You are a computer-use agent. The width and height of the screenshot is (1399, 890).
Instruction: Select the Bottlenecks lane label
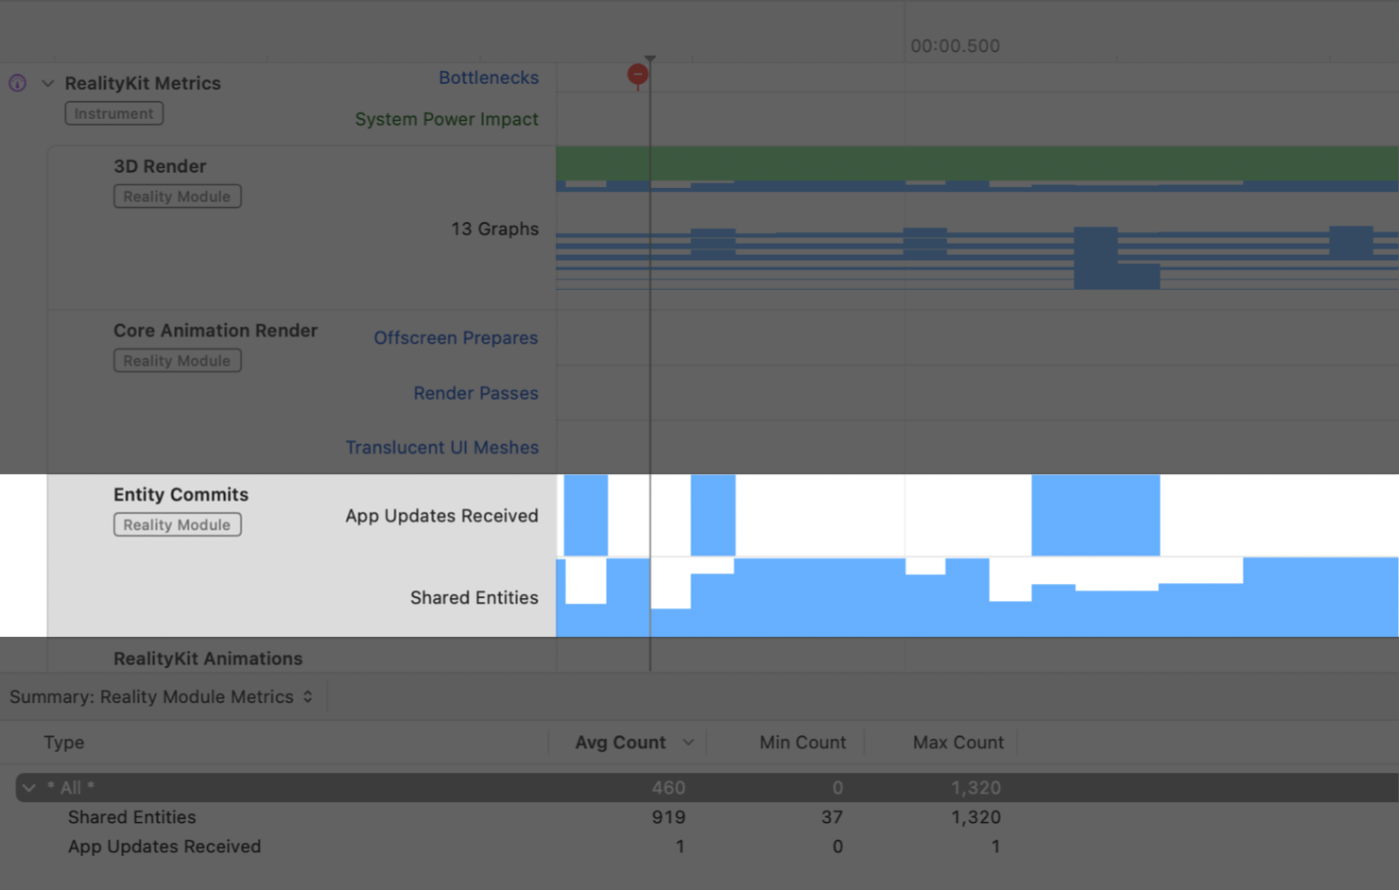pyautogui.click(x=488, y=77)
